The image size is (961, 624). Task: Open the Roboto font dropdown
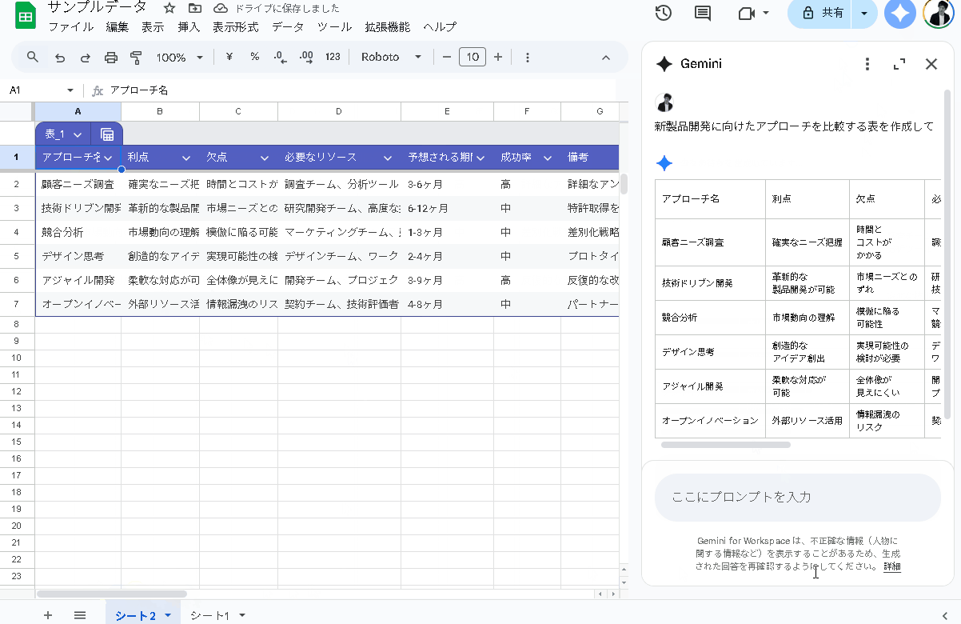[391, 57]
